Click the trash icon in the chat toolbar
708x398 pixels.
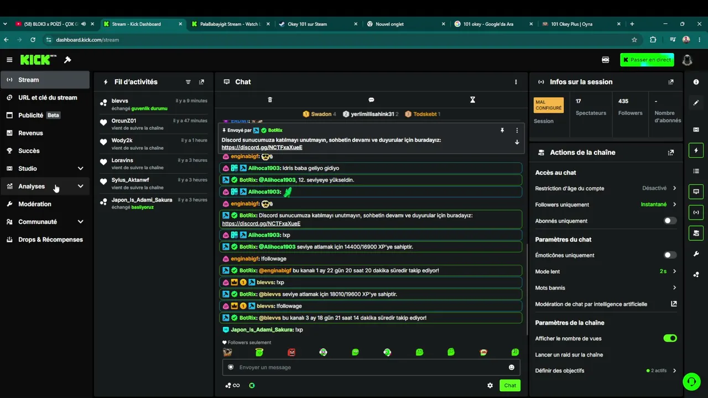pyautogui.click(x=270, y=99)
